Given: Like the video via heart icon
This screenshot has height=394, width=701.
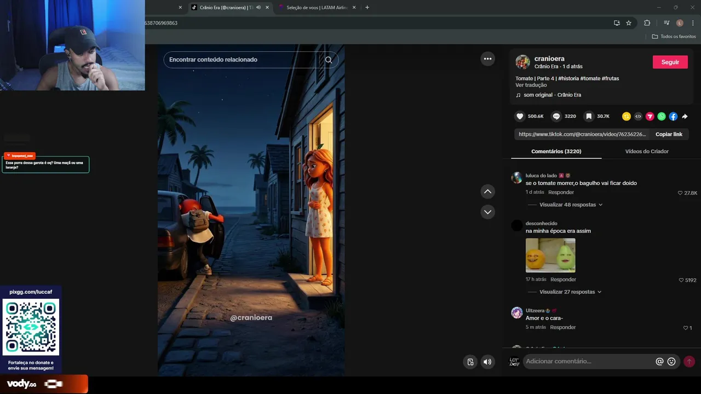Looking at the screenshot, I should tap(520, 117).
